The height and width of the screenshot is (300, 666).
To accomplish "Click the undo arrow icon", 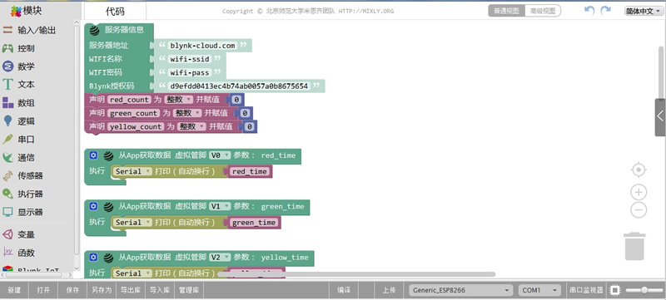I will pos(589,10).
